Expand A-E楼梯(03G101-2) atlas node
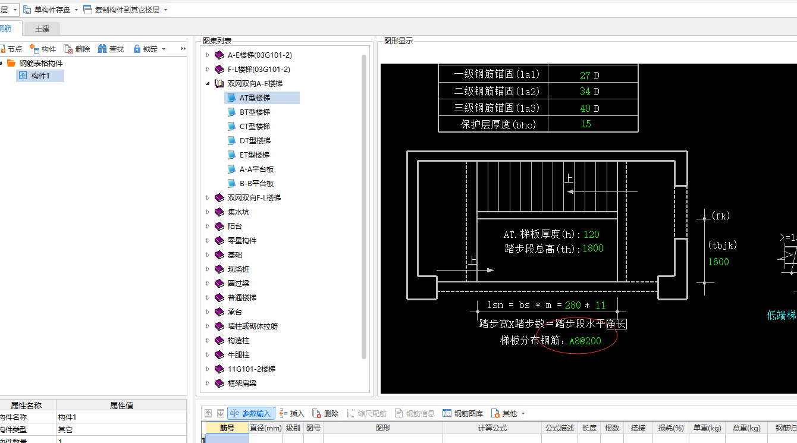The image size is (797, 443). (x=208, y=55)
